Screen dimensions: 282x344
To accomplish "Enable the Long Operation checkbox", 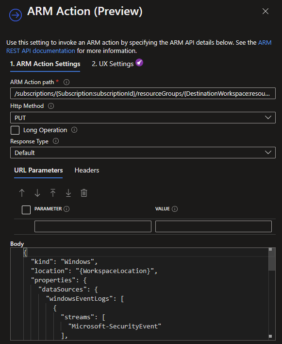I will coord(15,130).
